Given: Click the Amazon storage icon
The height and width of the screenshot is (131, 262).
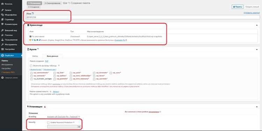Looking at the screenshot, I should click(30, 40).
